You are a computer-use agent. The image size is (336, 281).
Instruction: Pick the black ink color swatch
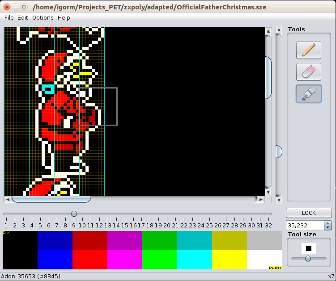point(20,250)
